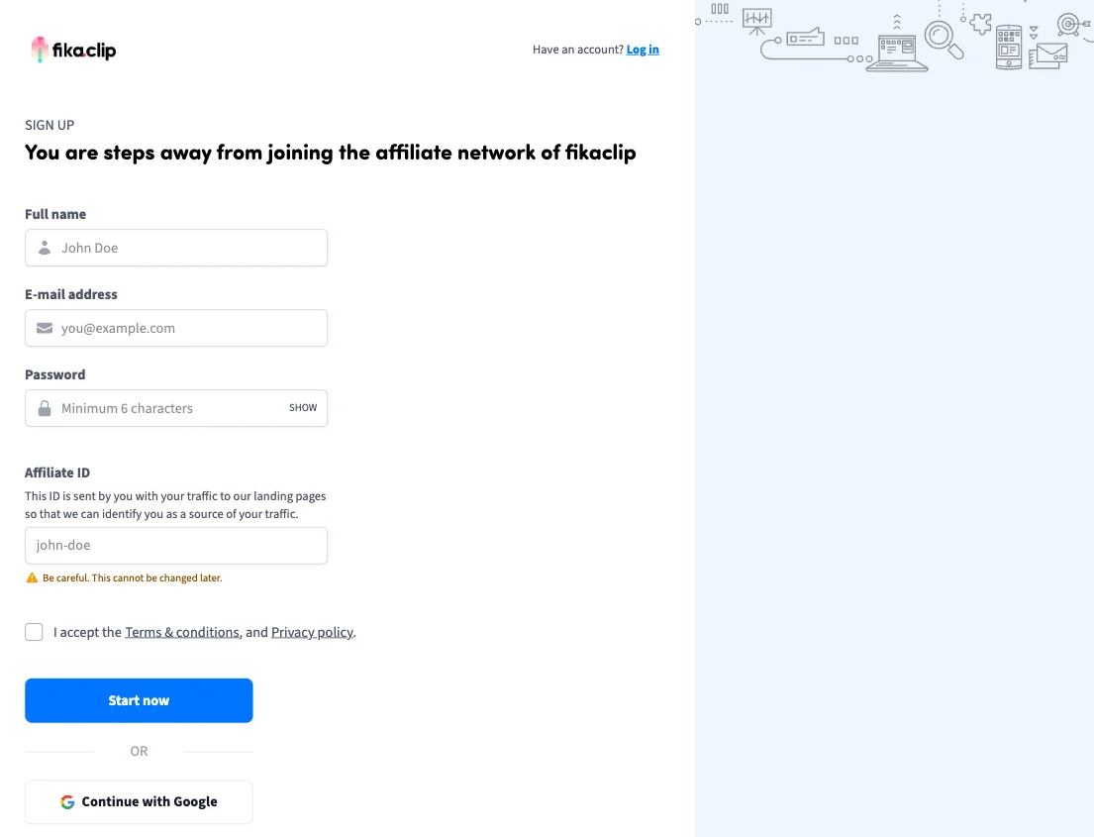
Task: Click the fikaclip logo
Action: click(x=74, y=50)
